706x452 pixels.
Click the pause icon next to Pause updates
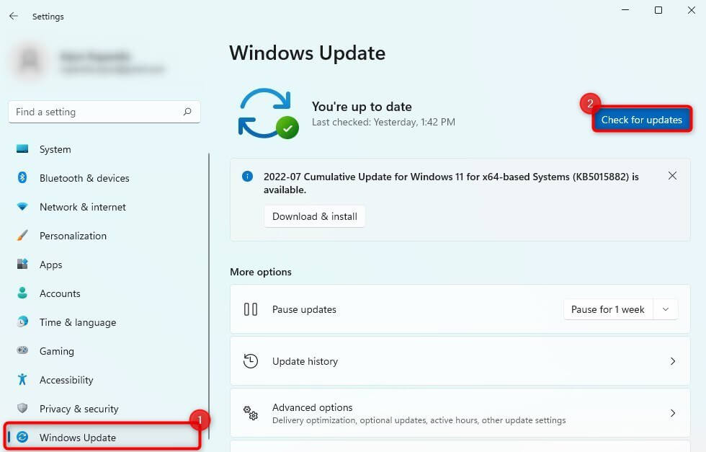(x=251, y=309)
